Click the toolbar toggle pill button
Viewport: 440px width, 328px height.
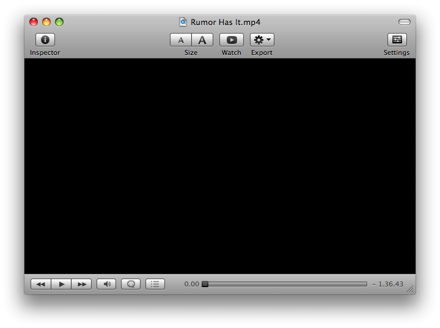pyautogui.click(x=405, y=22)
